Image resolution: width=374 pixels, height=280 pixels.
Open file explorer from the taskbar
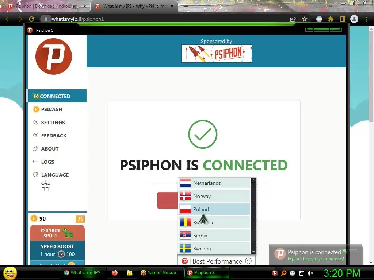tap(130, 273)
